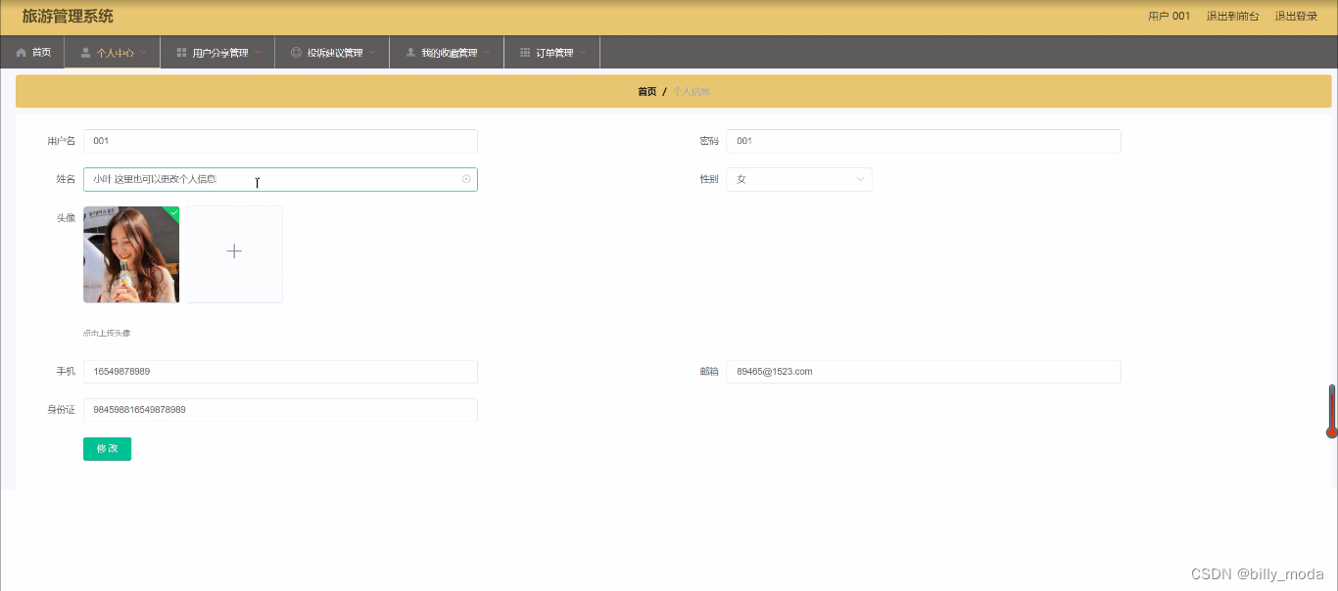Click the 用户 001 label in header
Viewport: 1338px width, 591px height.
click(x=1169, y=16)
